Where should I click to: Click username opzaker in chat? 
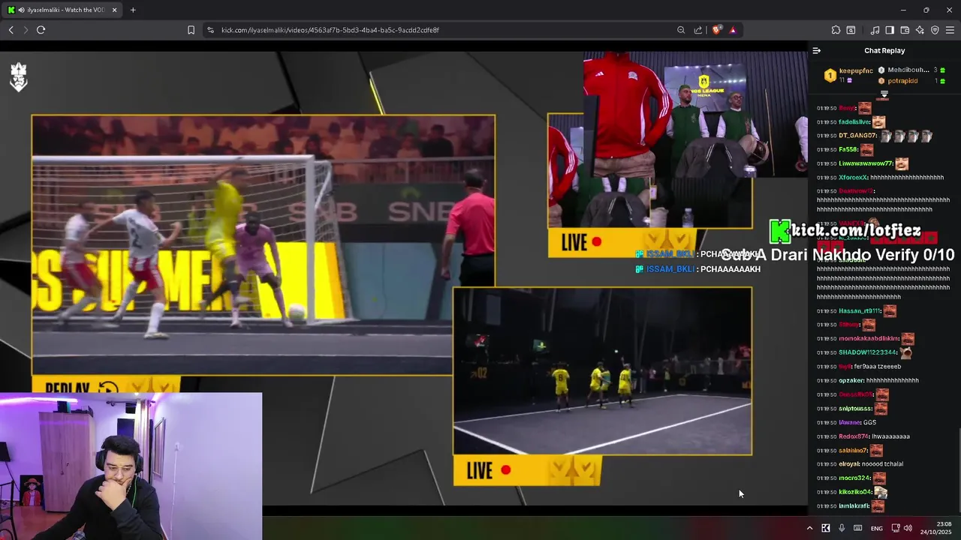[x=851, y=380]
